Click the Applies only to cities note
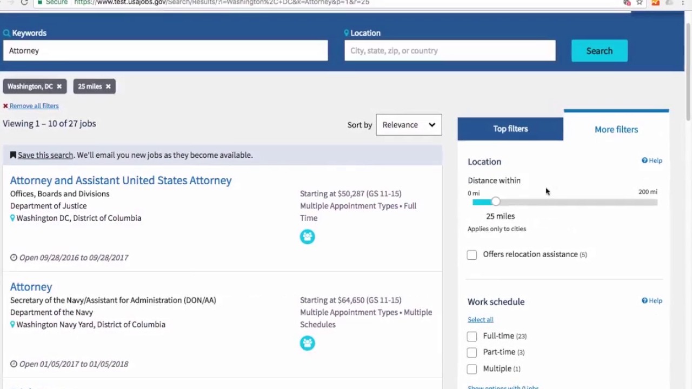This screenshot has height=389, width=692. tap(497, 229)
